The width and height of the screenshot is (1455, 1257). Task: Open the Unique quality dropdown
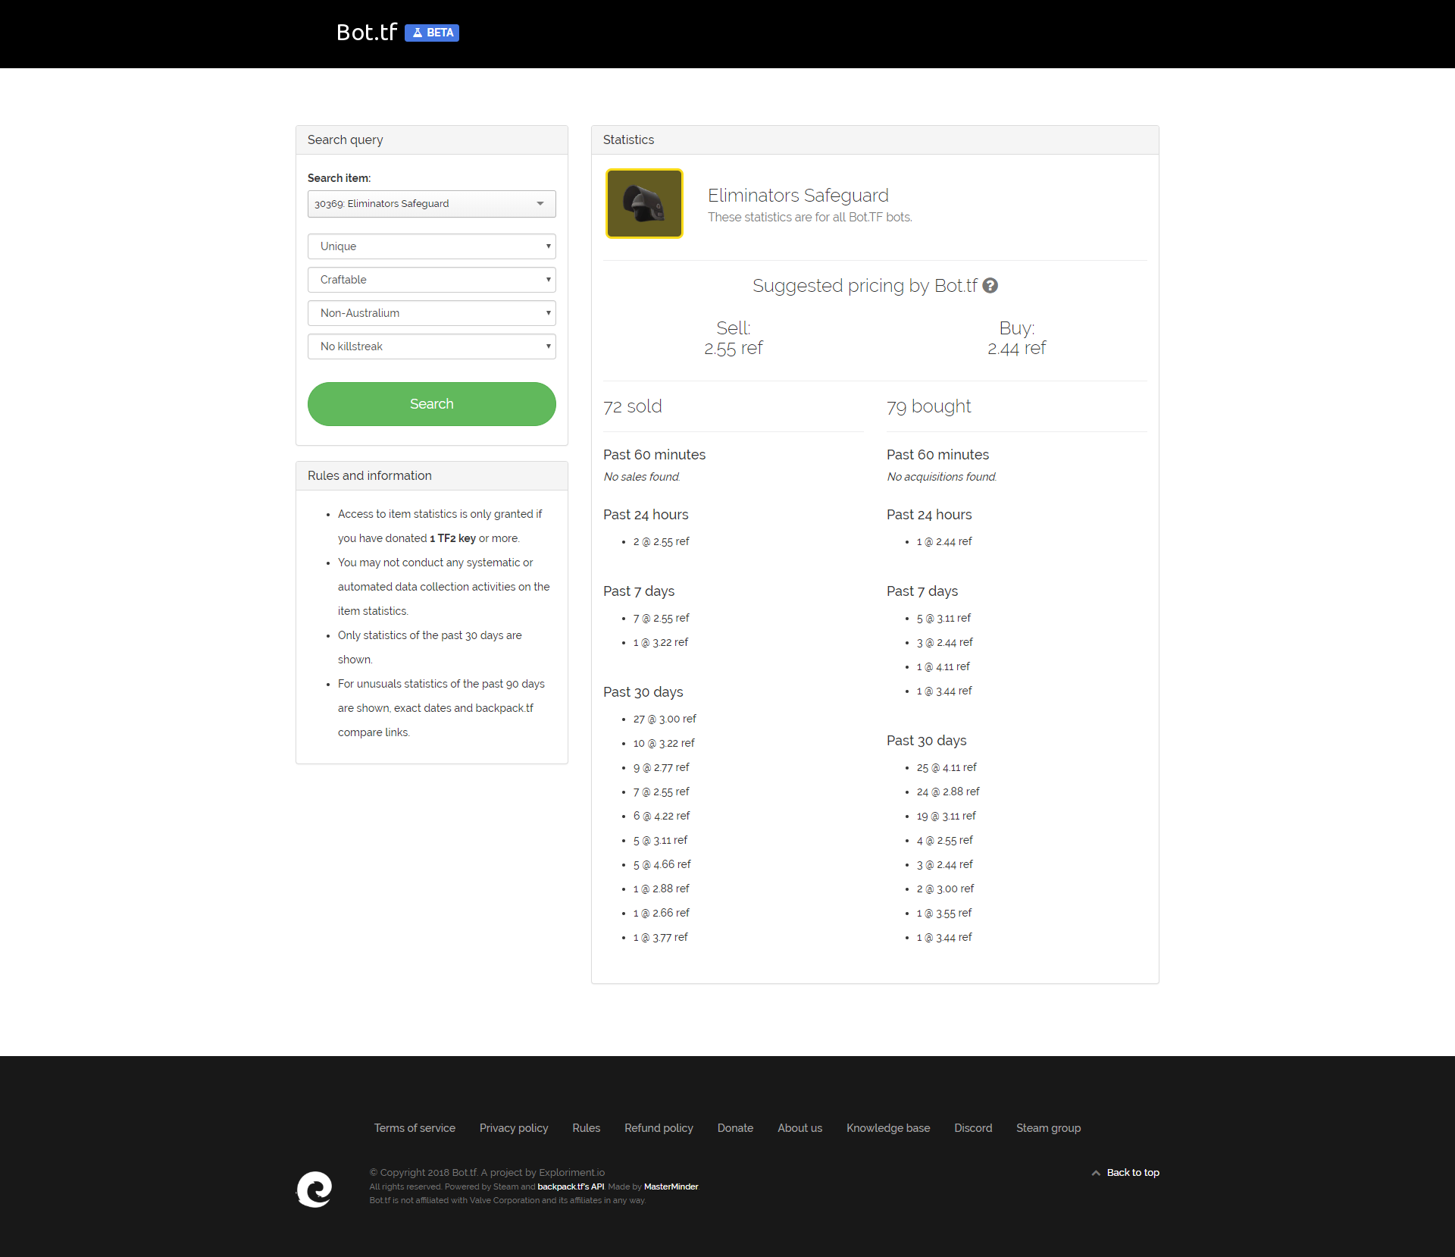pos(431,246)
